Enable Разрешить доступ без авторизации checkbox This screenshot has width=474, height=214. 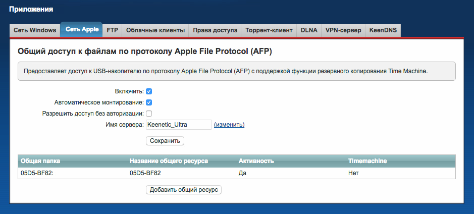(x=149, y=114)
